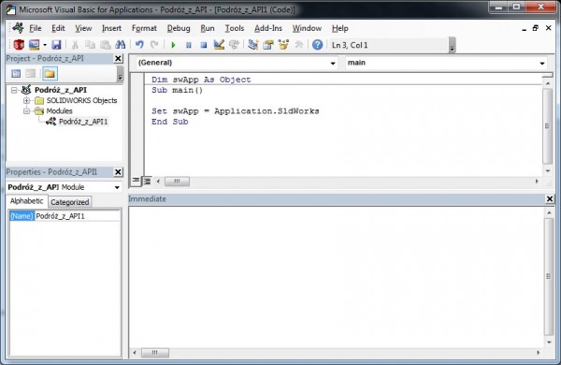This screenshot has width=561, height=365.
Task: Open Properties Window icon in toolbar
Action: 268,45
